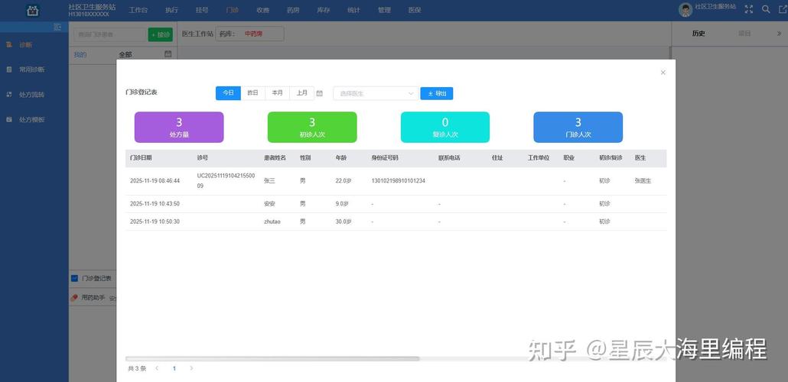Open the 药房 menu
This screenshot has width=788, height=382.
[293, 10]
